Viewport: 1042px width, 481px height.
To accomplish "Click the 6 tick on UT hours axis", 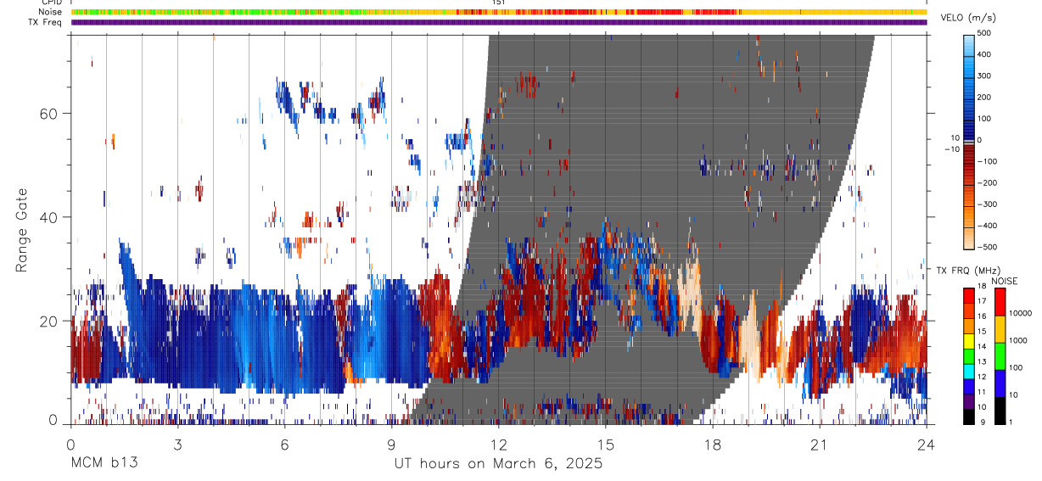I will click(284, 444).
